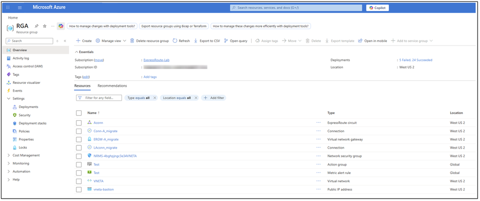This screenshot has height=201, width=480.
Task: Click the Aconn ExpressRoute circuit icon
Action: click(x=89, y=122)
